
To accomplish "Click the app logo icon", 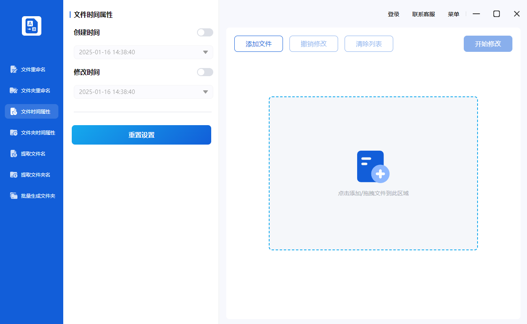I will [x=32, y=26].
